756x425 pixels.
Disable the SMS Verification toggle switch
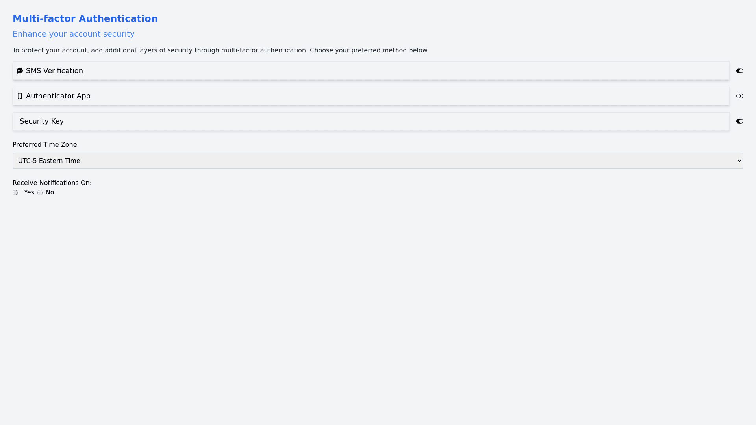[739, 71]
